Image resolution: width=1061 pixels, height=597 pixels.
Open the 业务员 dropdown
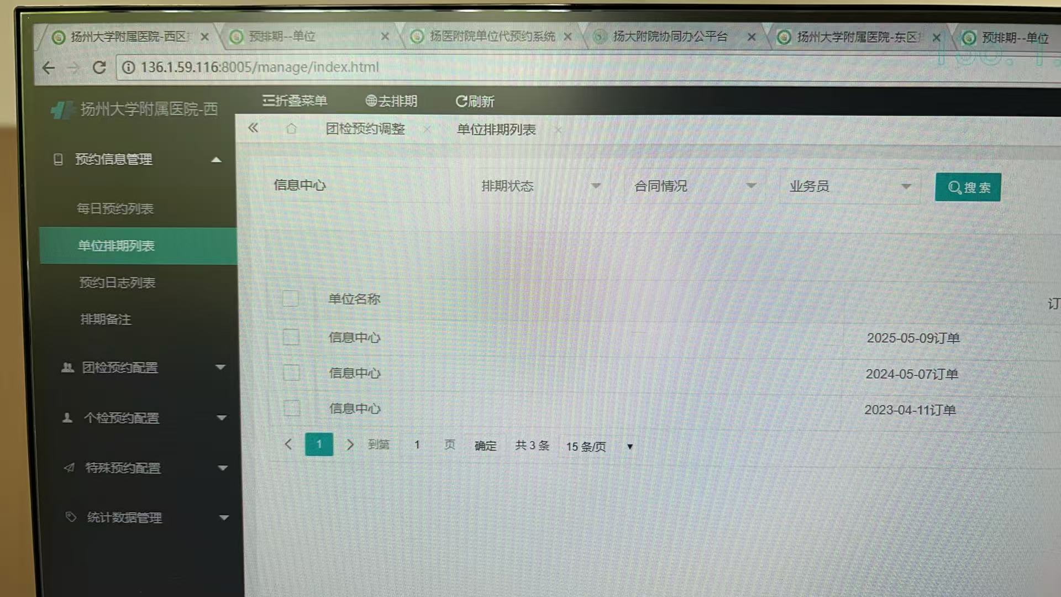[850, 187]
